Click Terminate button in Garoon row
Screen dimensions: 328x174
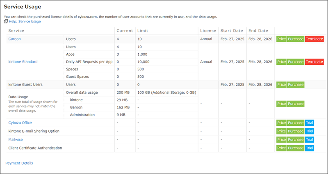[314, 39]
